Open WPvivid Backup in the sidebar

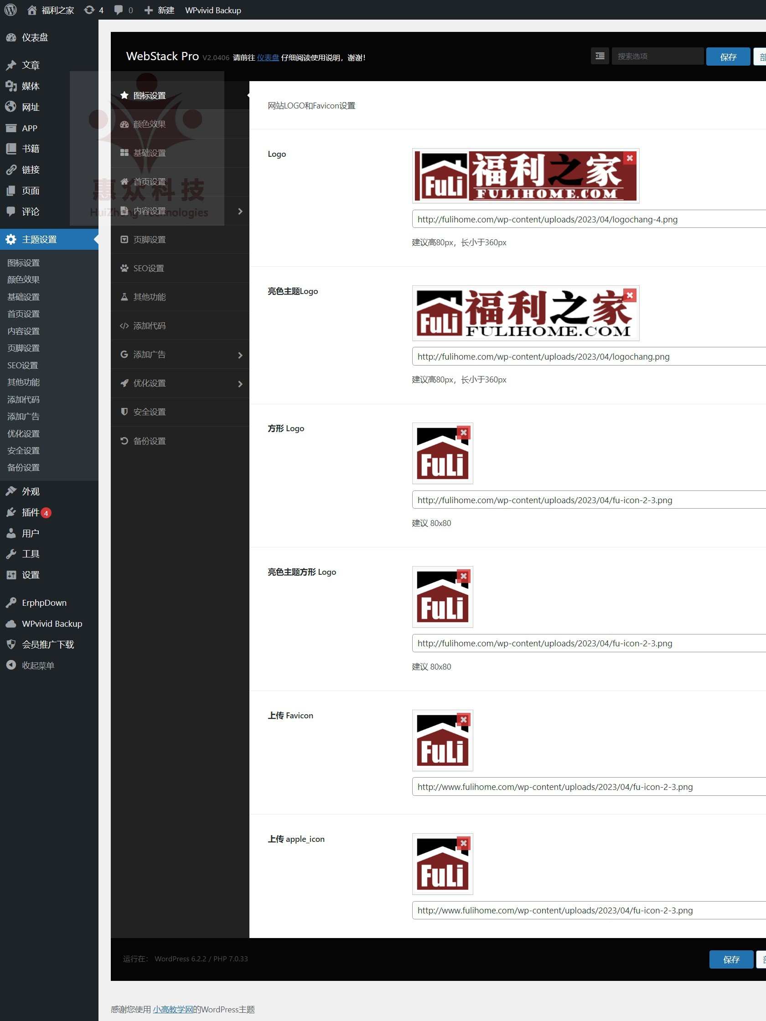point(49,624)
